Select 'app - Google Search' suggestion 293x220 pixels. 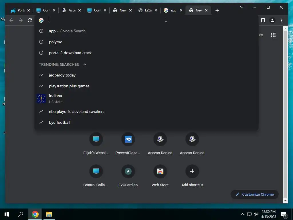point(146,31)
